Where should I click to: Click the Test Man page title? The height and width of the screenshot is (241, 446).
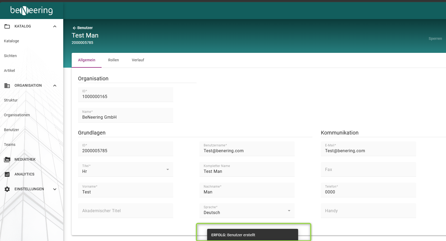pos(85,35)
